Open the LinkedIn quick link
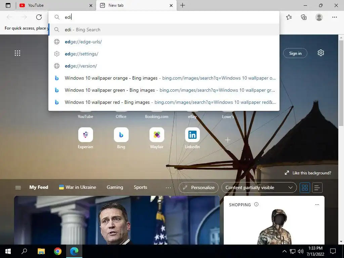This screenshot has width=344, height=258. (x=192, y=138)
